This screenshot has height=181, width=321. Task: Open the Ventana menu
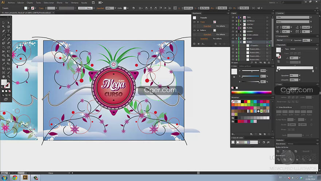(75, 3)
